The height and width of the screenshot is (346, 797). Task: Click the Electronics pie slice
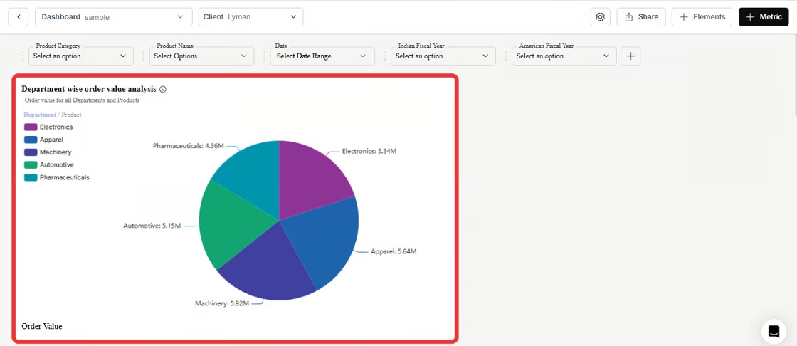pyautogui.click(x=310, y=178)
